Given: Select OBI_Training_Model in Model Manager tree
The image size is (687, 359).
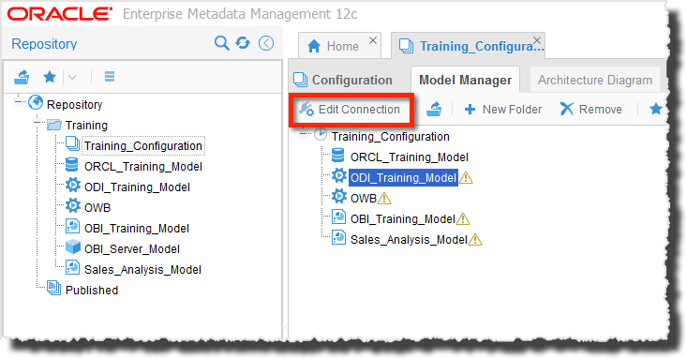Looking at the screenshot, I should 403,218.
